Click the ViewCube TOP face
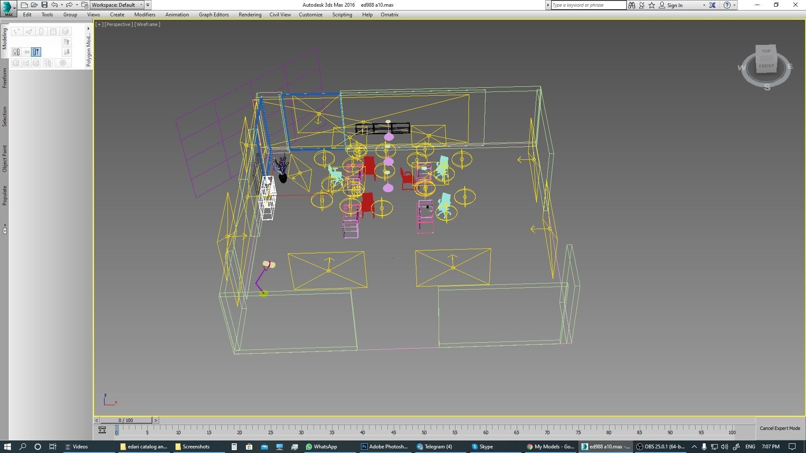This screenshot has width=806, height=453. [x=766, y=51]
